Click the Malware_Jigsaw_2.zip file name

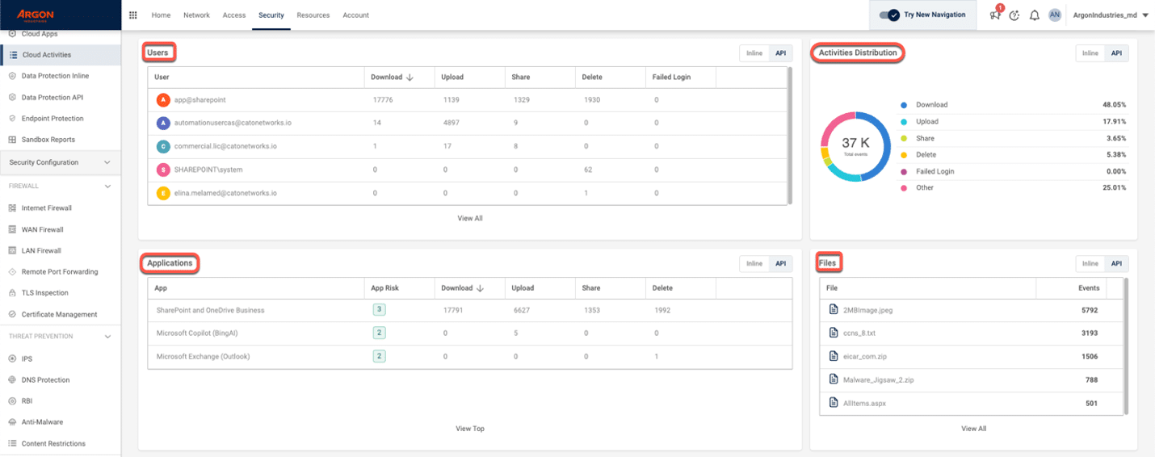pyautogui.click(x=878, y=379)
